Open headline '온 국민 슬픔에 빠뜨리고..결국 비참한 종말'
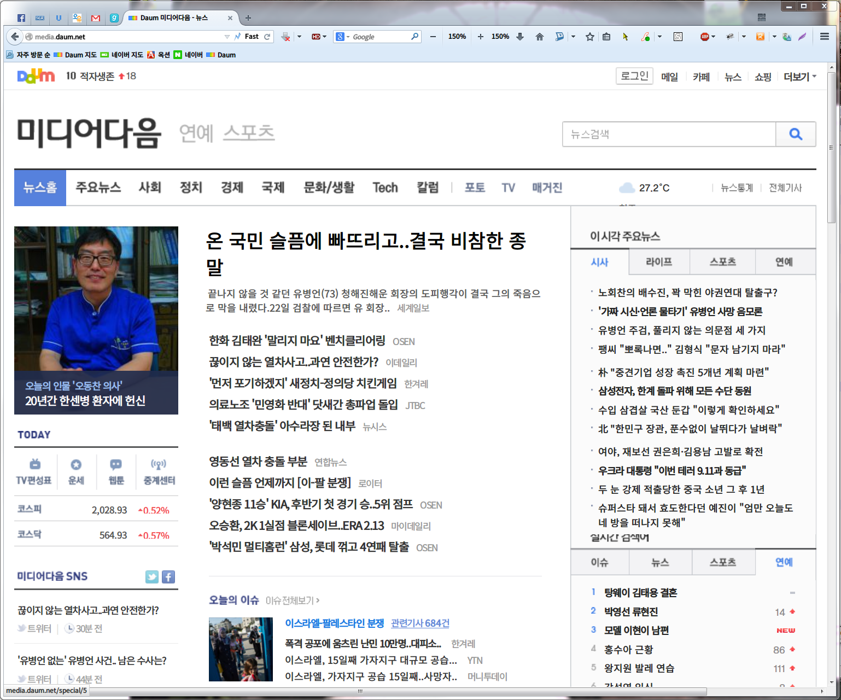This screenshot has width=841, height=700. (x=366, y=253)
